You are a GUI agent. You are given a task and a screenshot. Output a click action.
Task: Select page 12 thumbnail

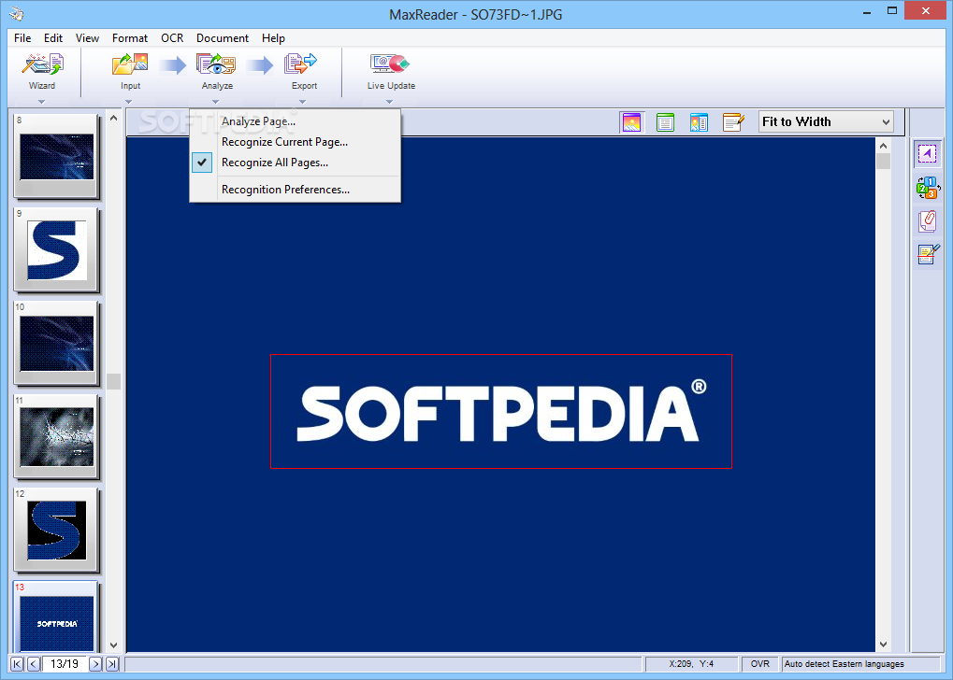[x=56, y=530]
